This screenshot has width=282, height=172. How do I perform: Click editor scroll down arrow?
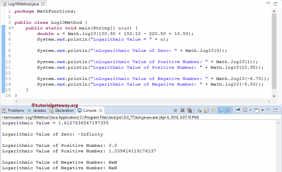pyautogui.click(x=274, y=96)
